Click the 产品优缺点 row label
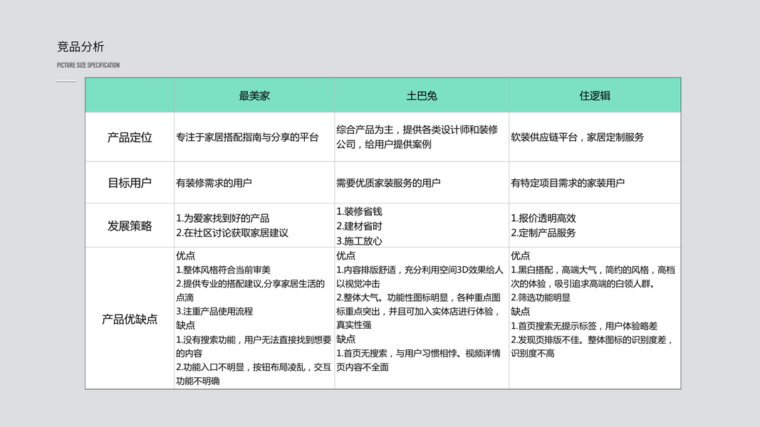This screenshot has height=427, width=760. coord(130,319)
